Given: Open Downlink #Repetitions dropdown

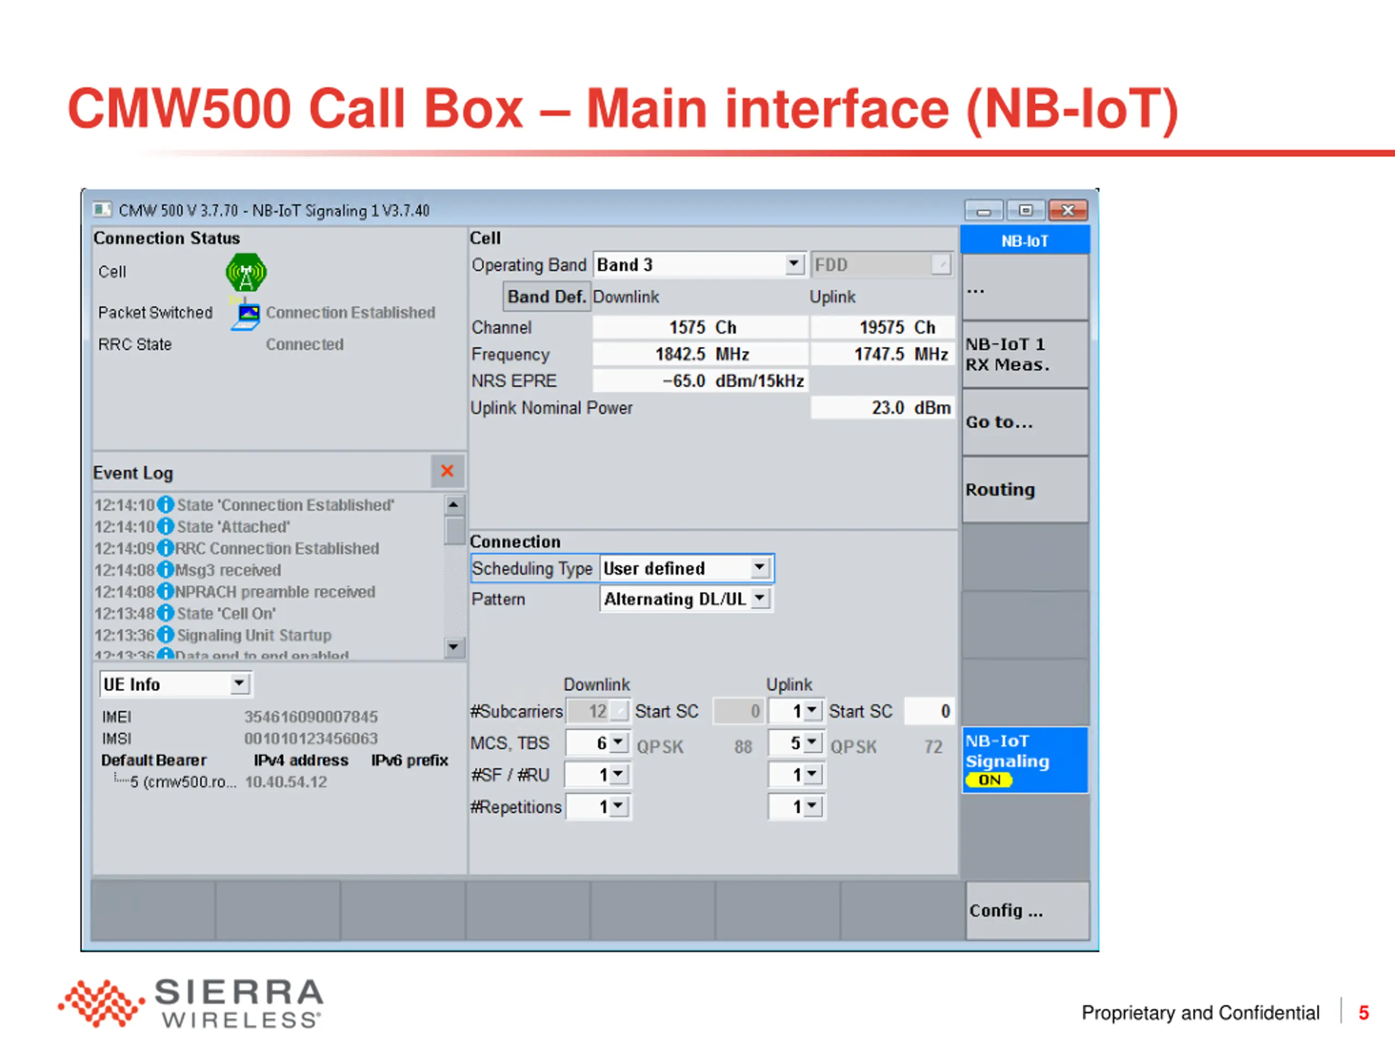Looking at the screenshot, I should coord(618,806).
